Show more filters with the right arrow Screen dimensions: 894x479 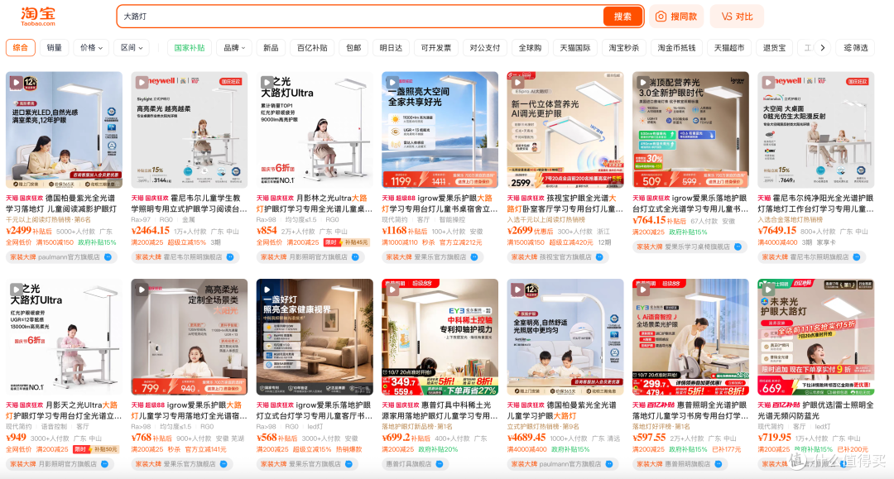[822, 48]
